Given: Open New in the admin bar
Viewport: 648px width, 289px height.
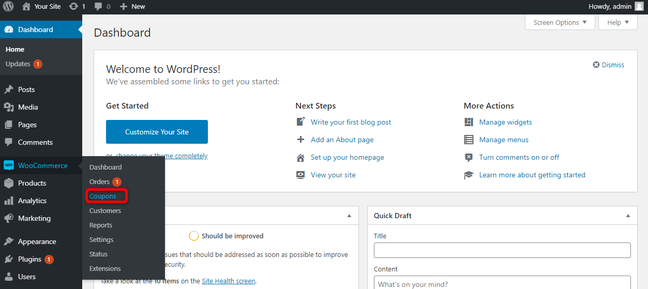Looking at the screenshot, I should [132, 7].
